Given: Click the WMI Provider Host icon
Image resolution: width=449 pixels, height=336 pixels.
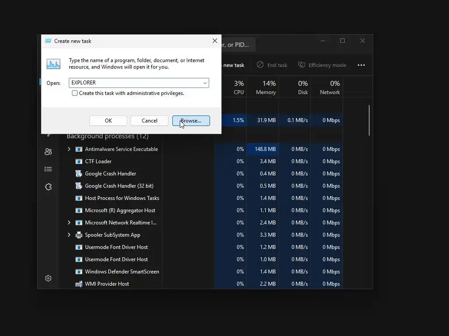Looking at the screenshot, I should click(79, 284).
